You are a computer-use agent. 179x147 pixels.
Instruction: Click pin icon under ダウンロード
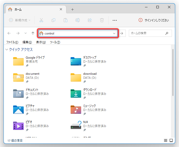point(84,98)
